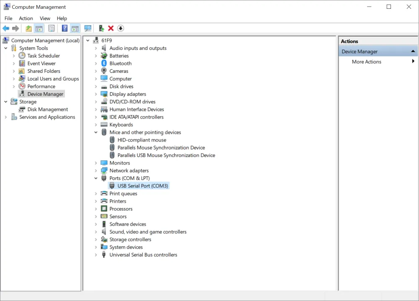The height and width of the screenshot is (301, 419).
Task: Open the View menu
Action: tap(45, 18)
